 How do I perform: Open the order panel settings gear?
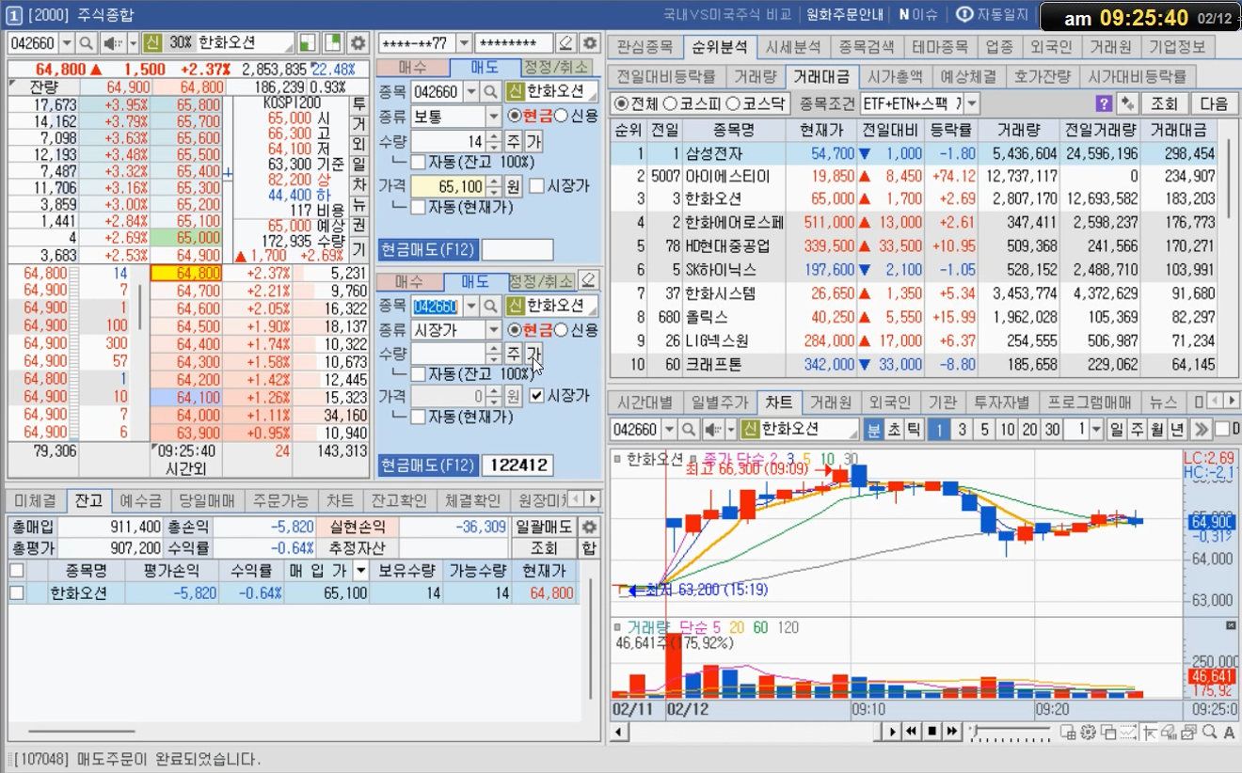pyautogui.click(x=589, y=43)
